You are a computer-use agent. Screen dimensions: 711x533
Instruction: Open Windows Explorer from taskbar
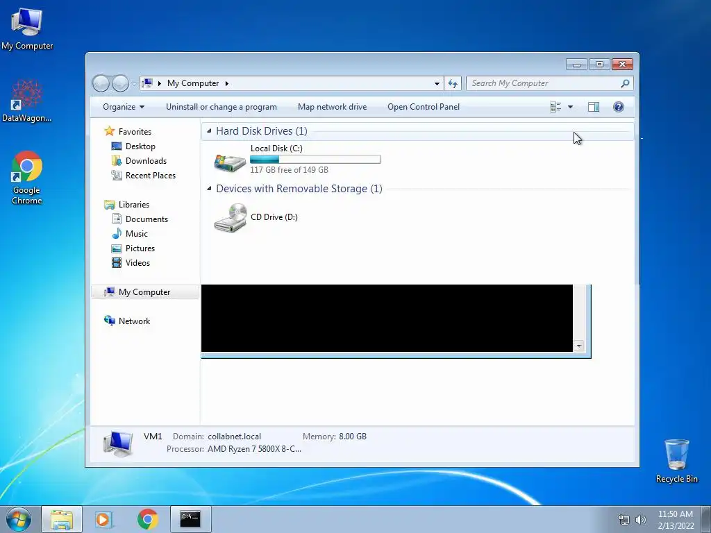[62, 519]
